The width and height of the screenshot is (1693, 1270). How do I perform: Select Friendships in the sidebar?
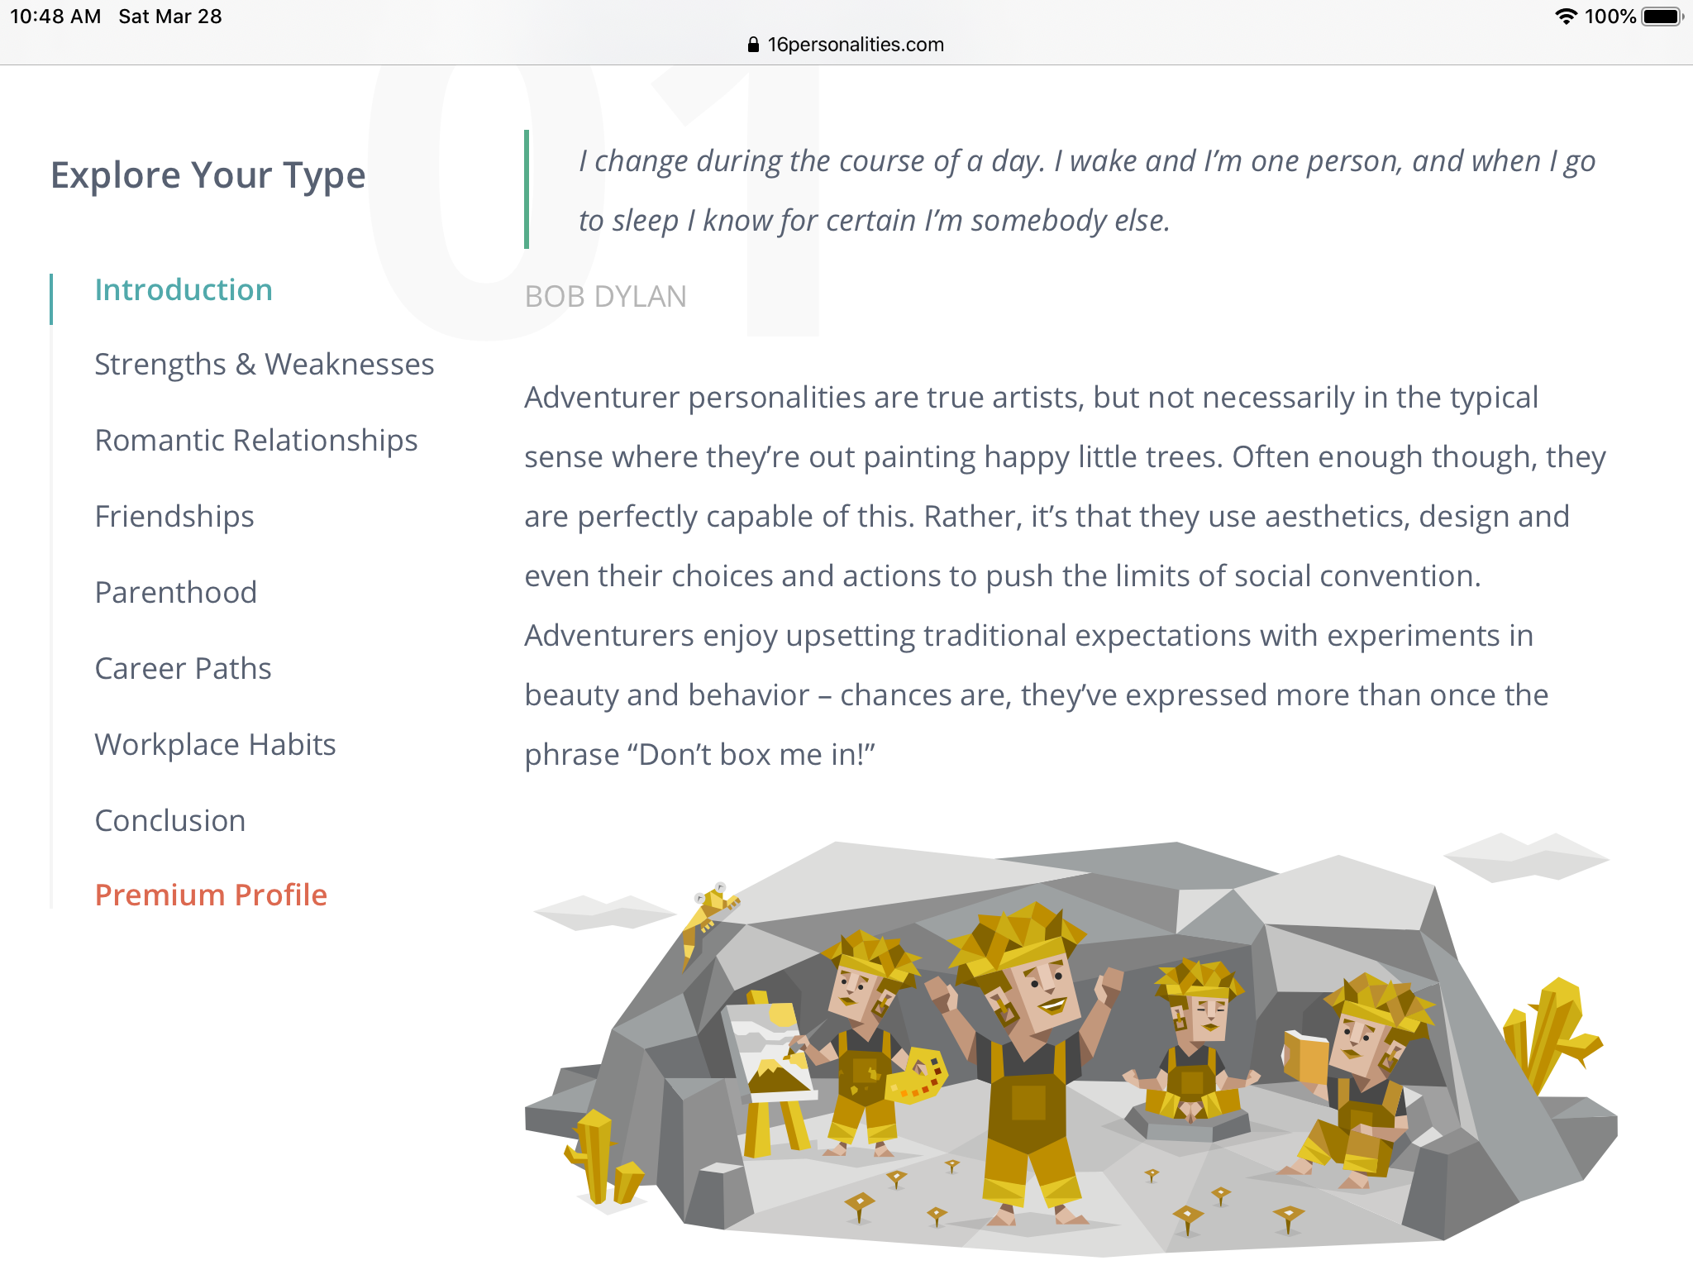[x=174, y=517]
